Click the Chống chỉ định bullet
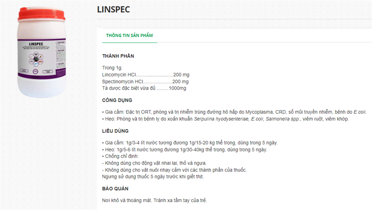This screenshot has width=372, height=210. point(120,156)
